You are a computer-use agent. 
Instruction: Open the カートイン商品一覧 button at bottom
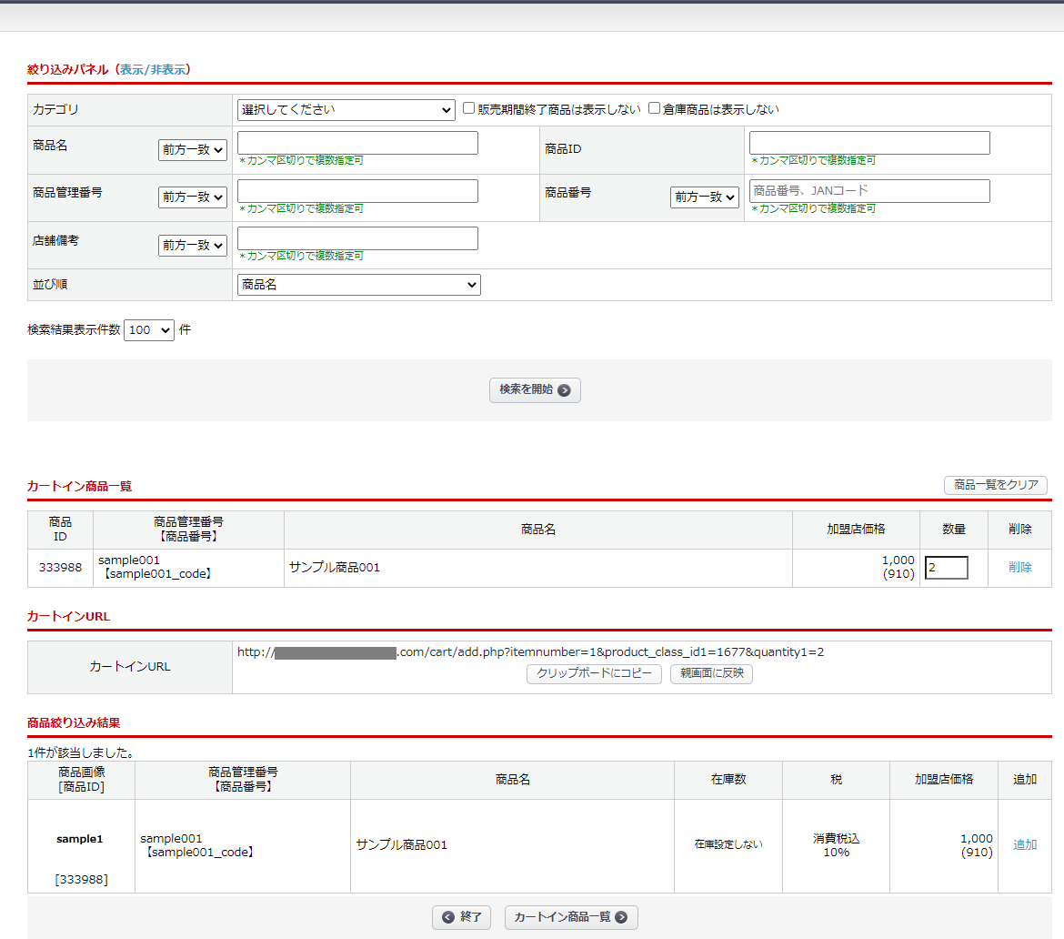[571, 917]
